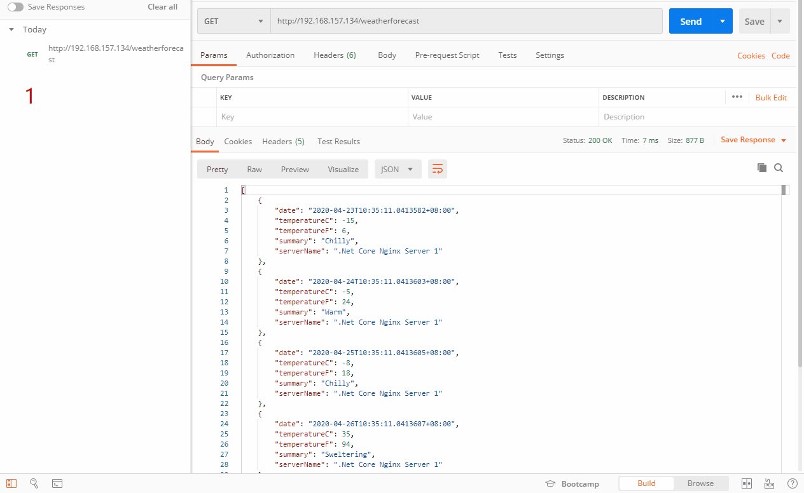Click the request URL input field

pos(466,21)
